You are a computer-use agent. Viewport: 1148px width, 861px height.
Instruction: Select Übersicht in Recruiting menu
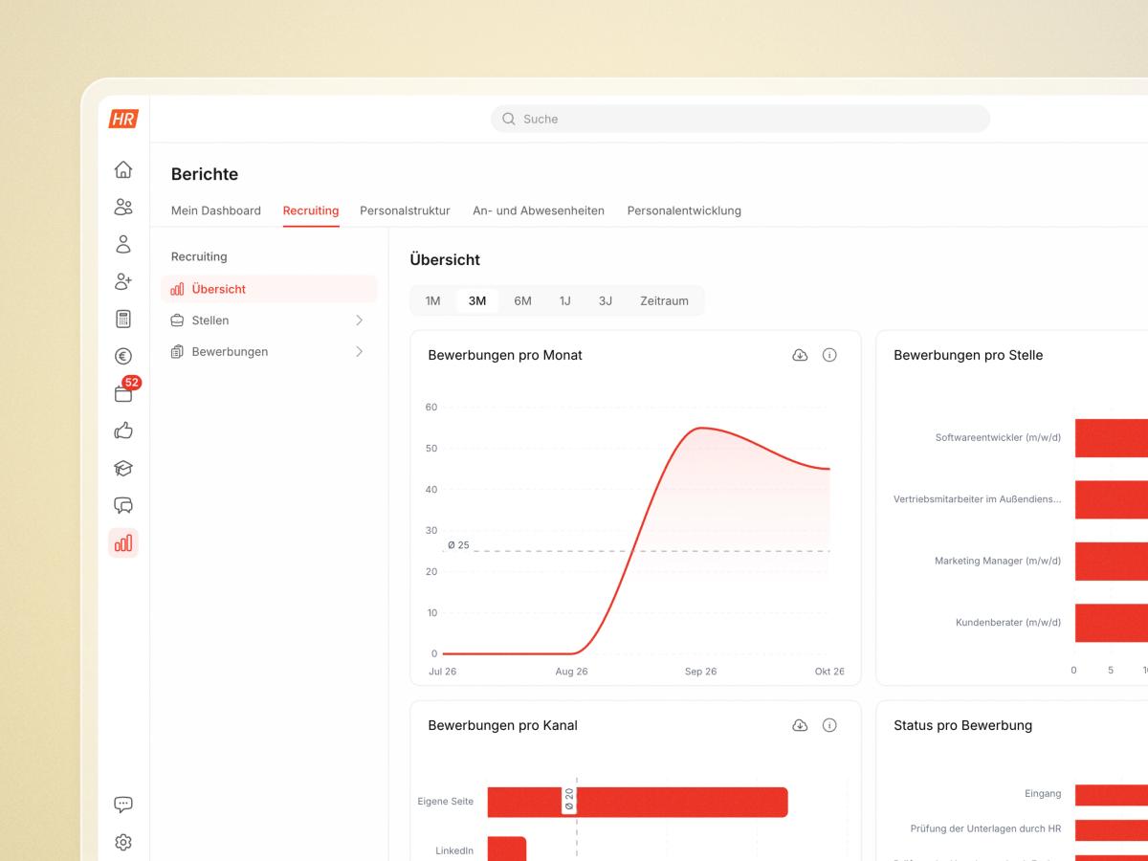[269, 289]
